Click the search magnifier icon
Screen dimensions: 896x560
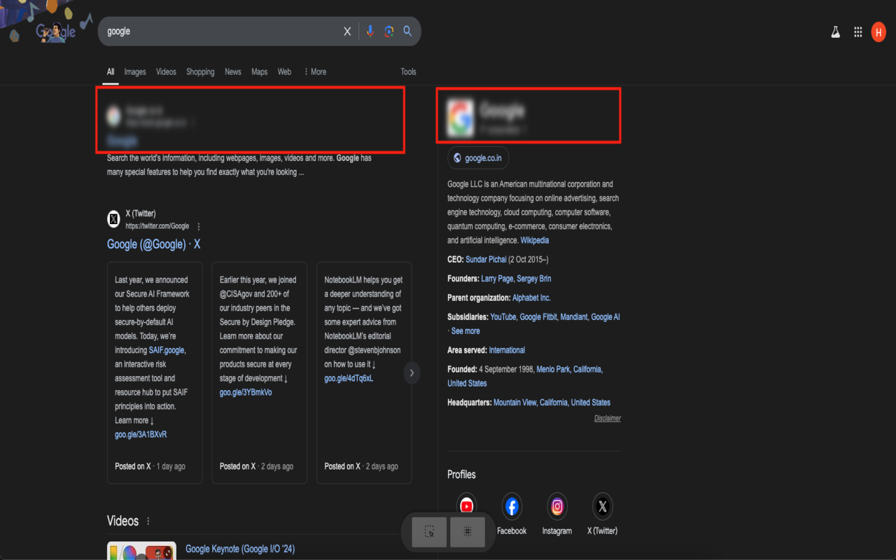pyautogui.click(x=408, y=31)
